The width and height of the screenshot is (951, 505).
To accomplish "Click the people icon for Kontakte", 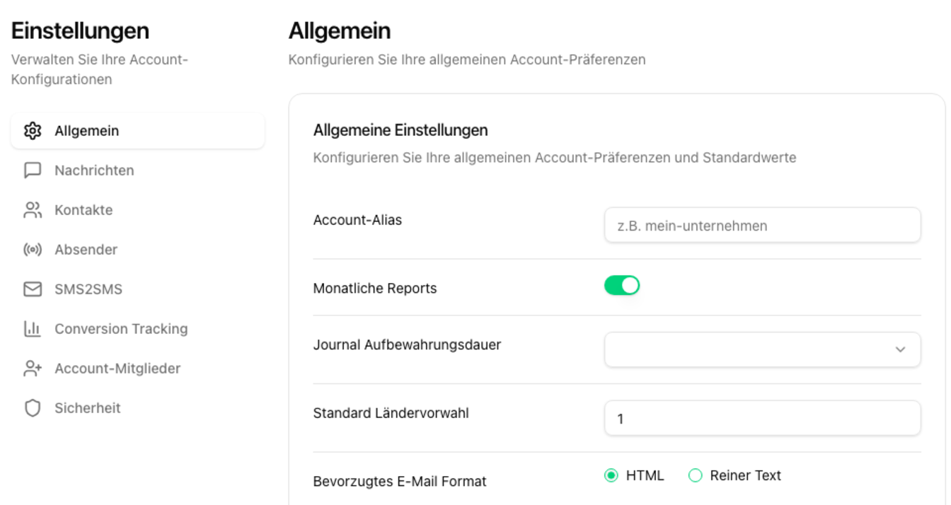I will click(x=33, y=210).
